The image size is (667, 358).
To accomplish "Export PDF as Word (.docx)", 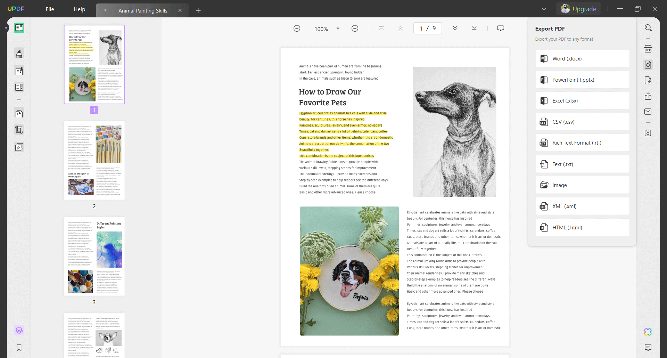I will click(582, 58).
